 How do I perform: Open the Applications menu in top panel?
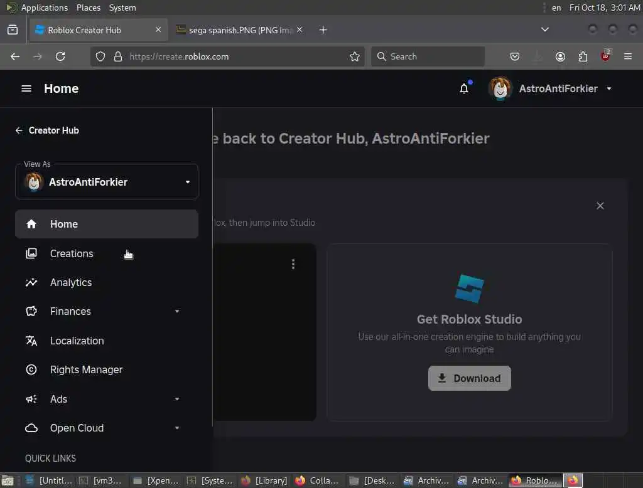pos(45,8)
